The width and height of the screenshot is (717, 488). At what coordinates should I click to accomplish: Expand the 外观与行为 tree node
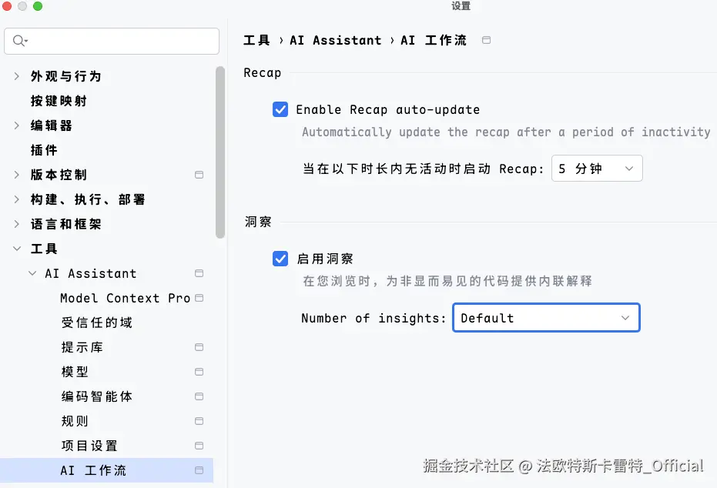click(17, 76)
